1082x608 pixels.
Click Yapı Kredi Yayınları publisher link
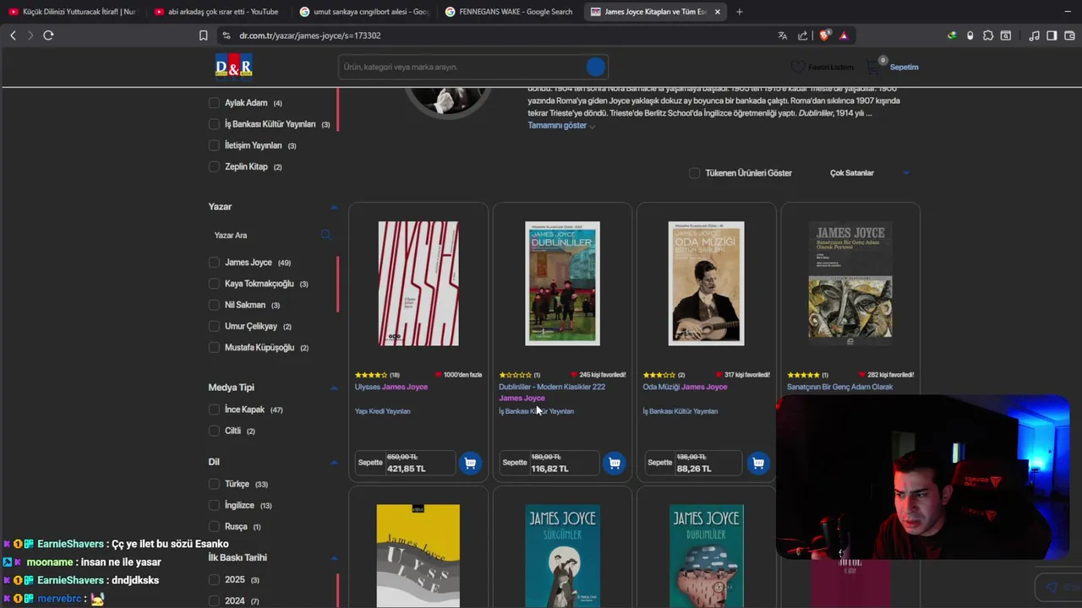pyautogui.click(x=383, y=411)
